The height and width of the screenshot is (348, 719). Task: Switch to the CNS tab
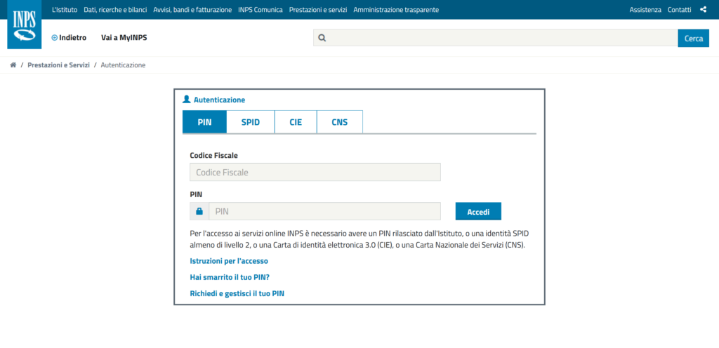point(340,122)
